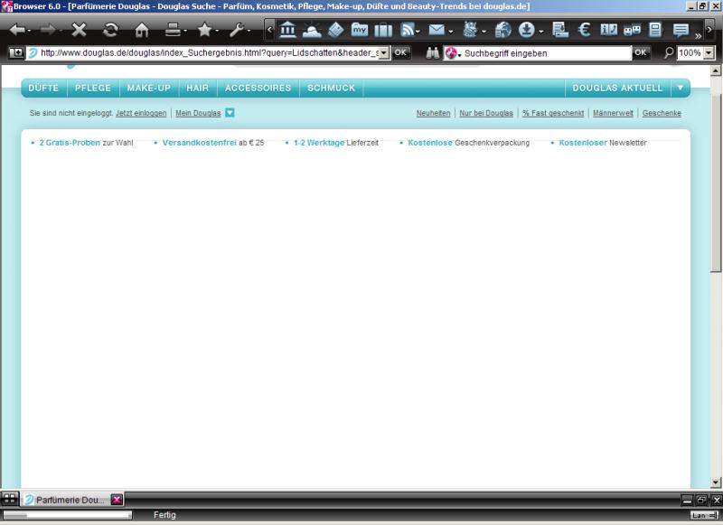
Task: Click the Euro currency icon
Action: [585, 30]
